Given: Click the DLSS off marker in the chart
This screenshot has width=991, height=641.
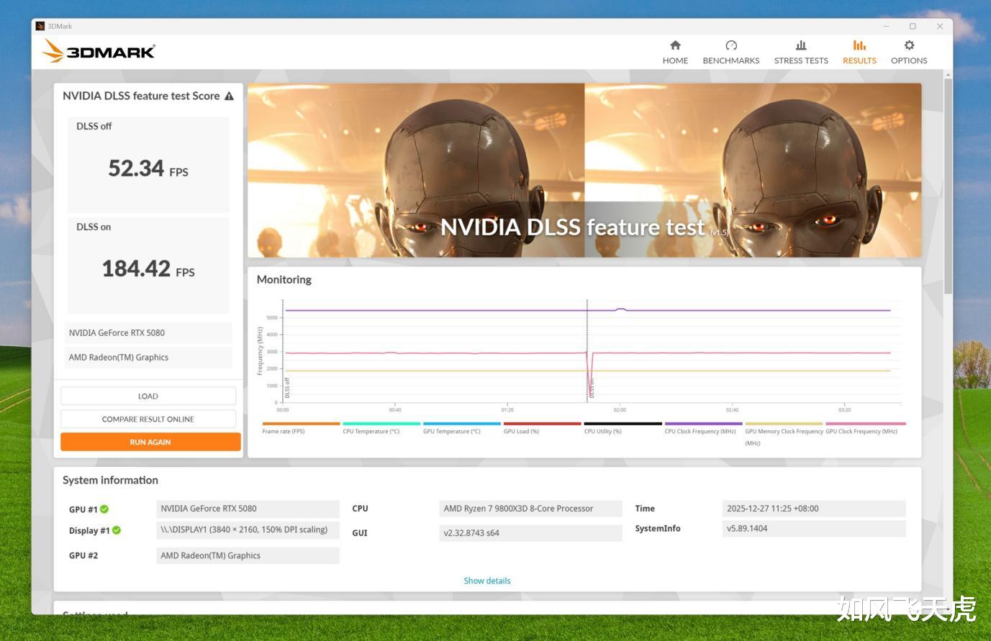Looking at the screenshot, I should 287,388.
